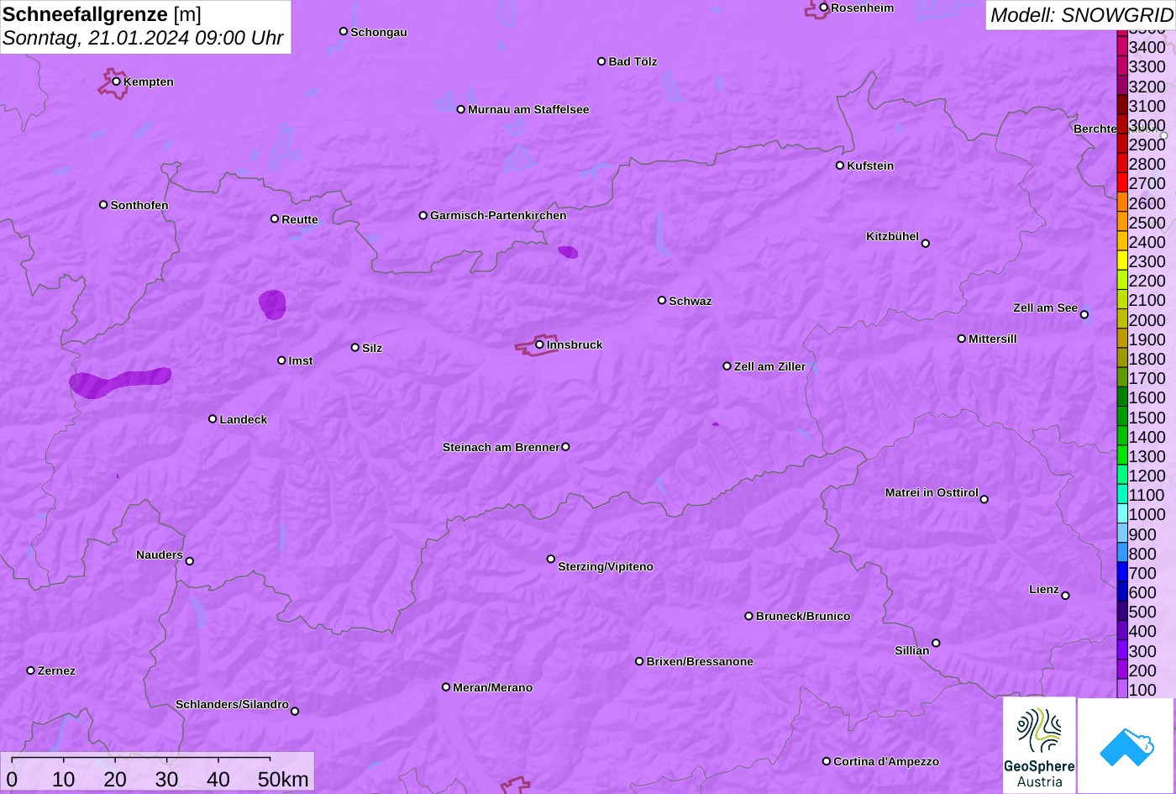
Task: Select the 2300 m yellow legend swatch
Action: (1121, 260)
